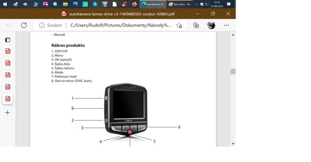Open the notification center icon
This screenshot has width=311, height=162.
tap(229, 4)
